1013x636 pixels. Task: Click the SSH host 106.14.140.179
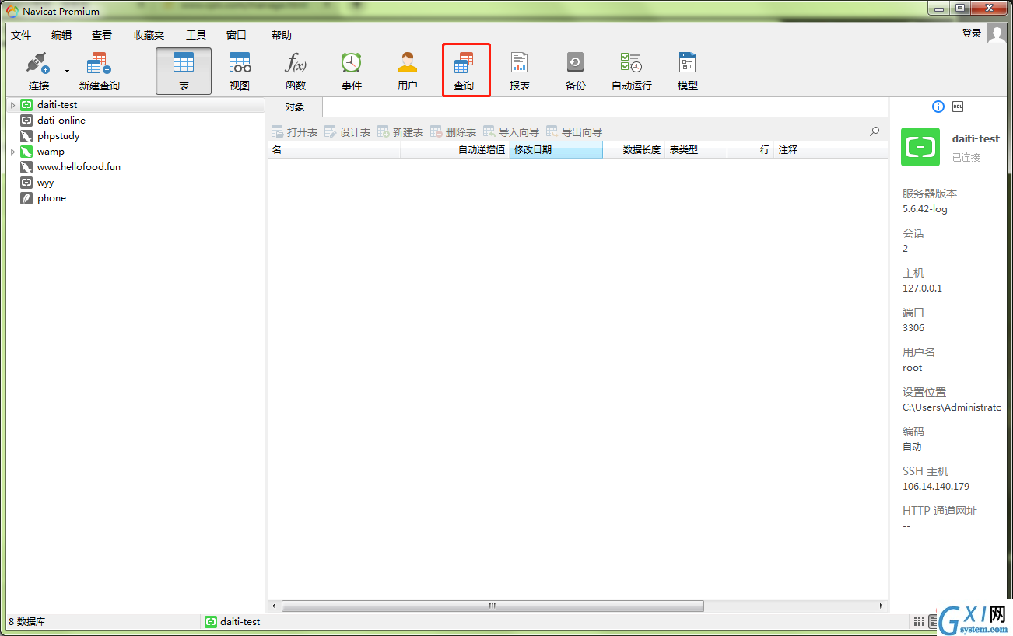pyautogui.click(x=936, y=487)
